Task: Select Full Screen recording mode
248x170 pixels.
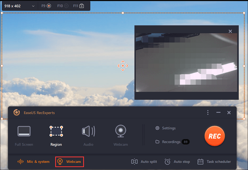Action: click(x=24, y=136)
